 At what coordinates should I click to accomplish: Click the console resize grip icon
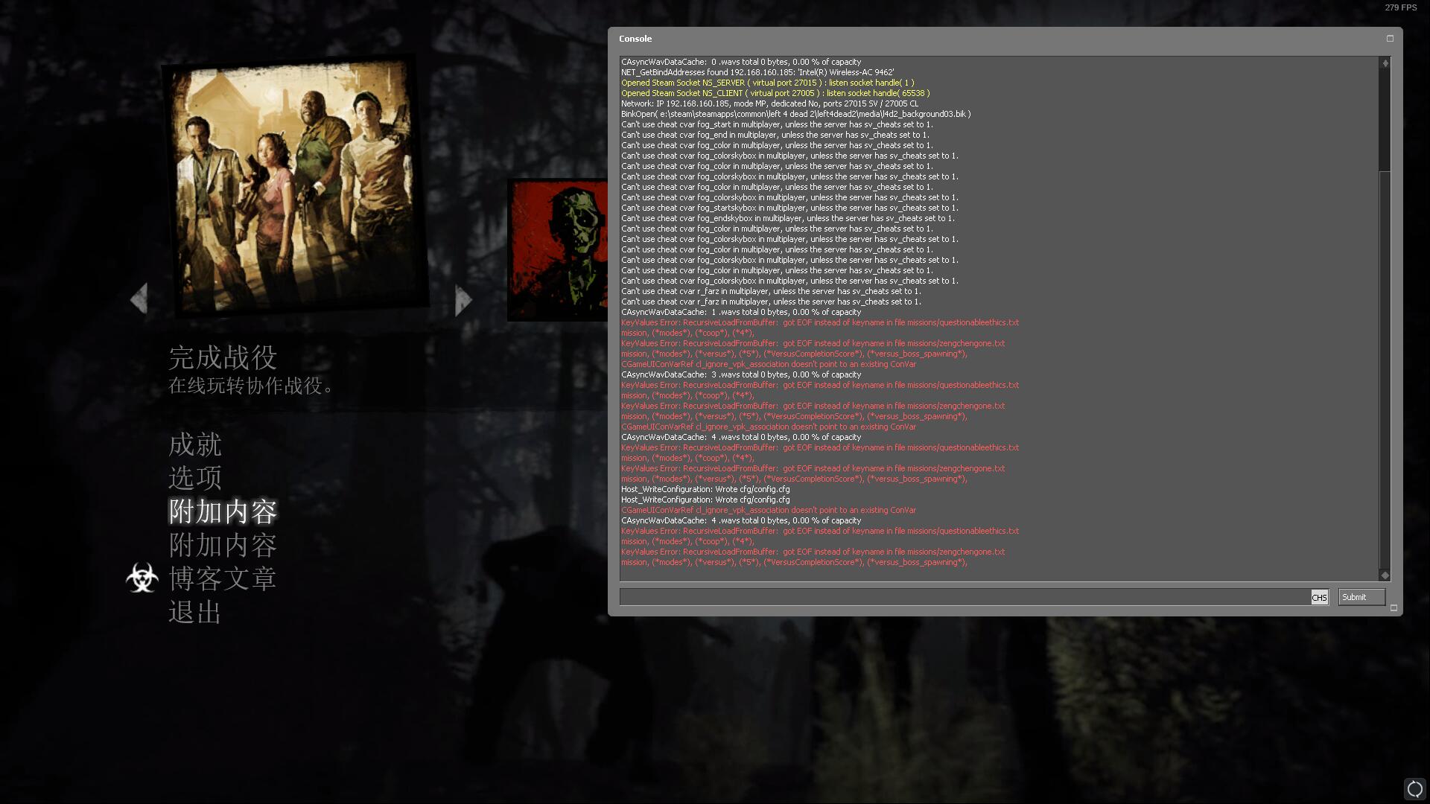pyautogui.click(x=1394, y=608)
